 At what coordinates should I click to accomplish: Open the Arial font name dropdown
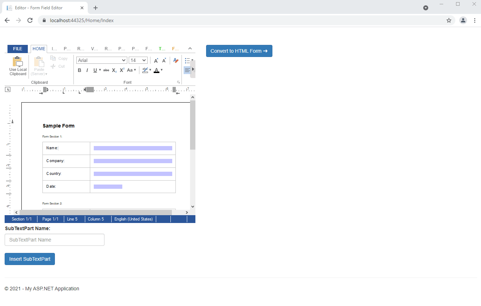(x=102, y=60)
